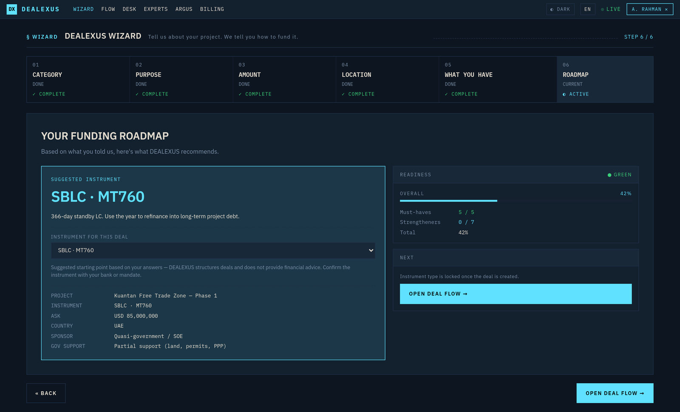Click the DEALEXUS brand name
The height and width of the screenshot is (412, 680).
tap(40, 9)
